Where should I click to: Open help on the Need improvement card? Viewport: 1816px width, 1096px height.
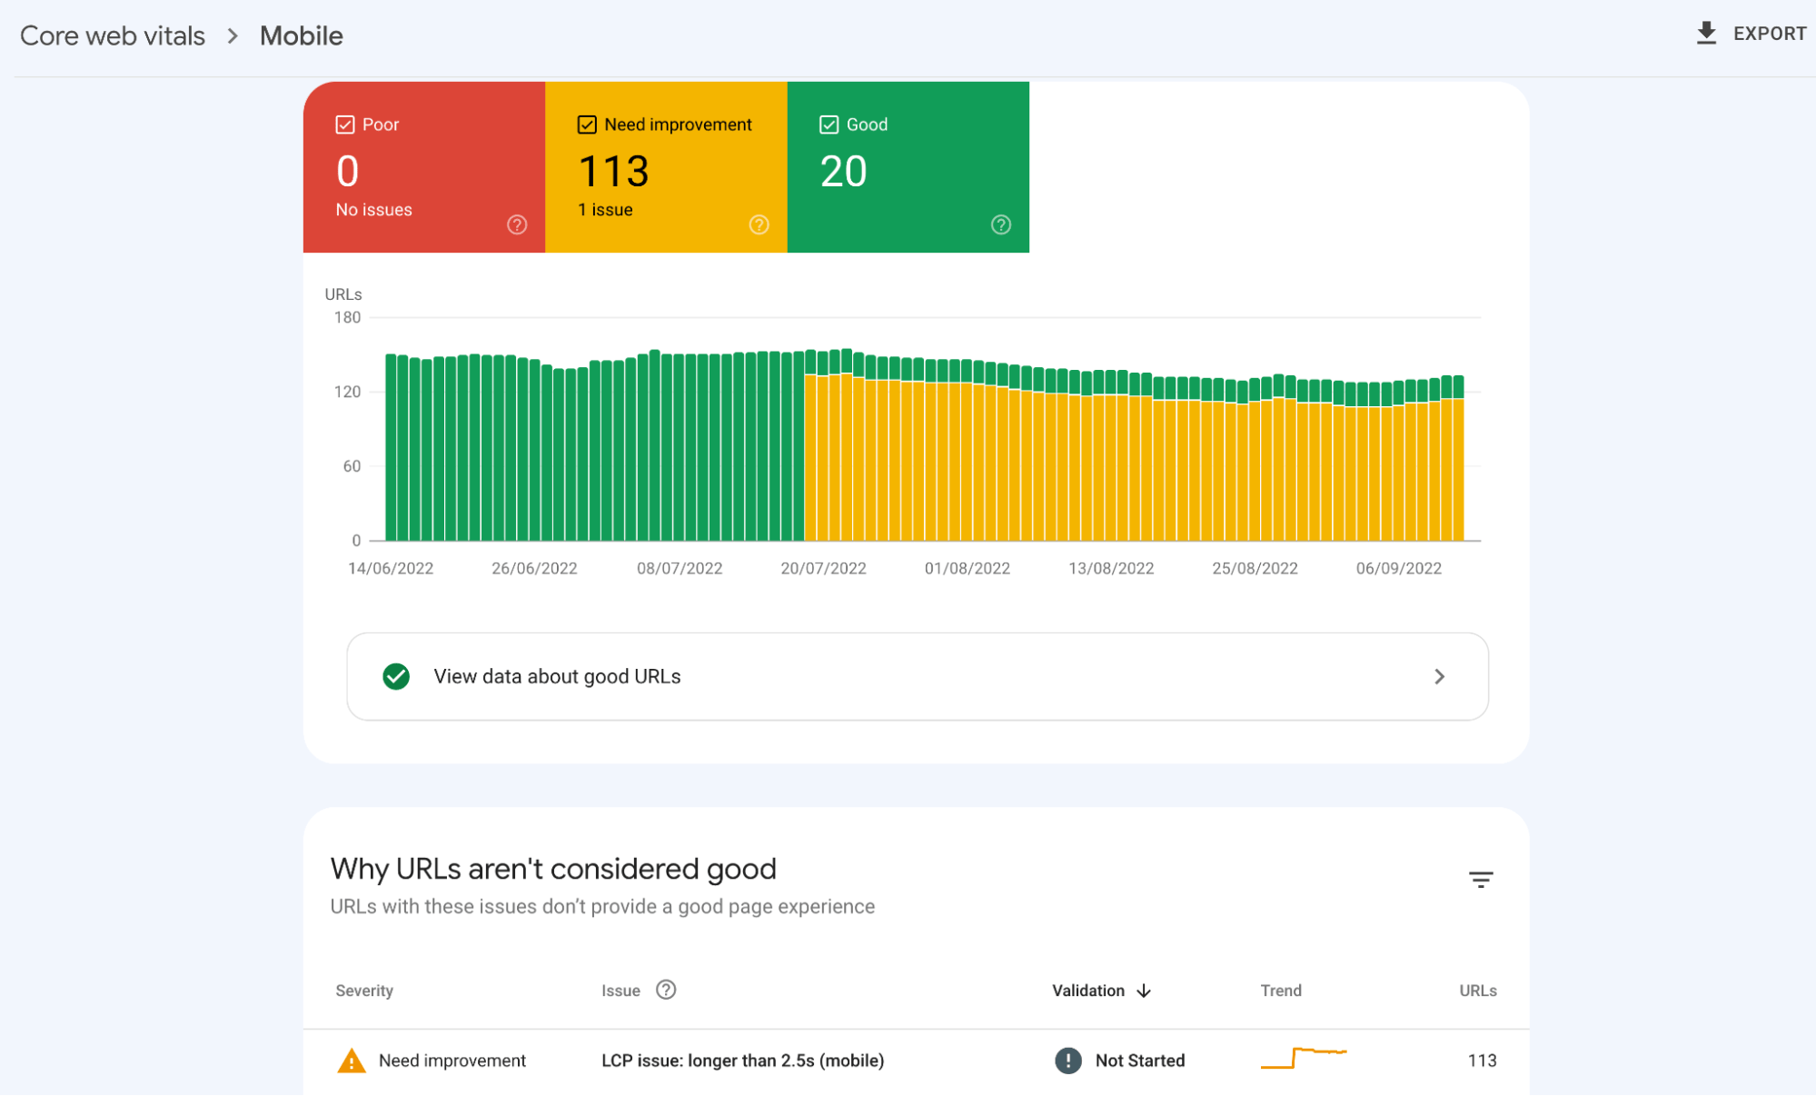point(759,224)
